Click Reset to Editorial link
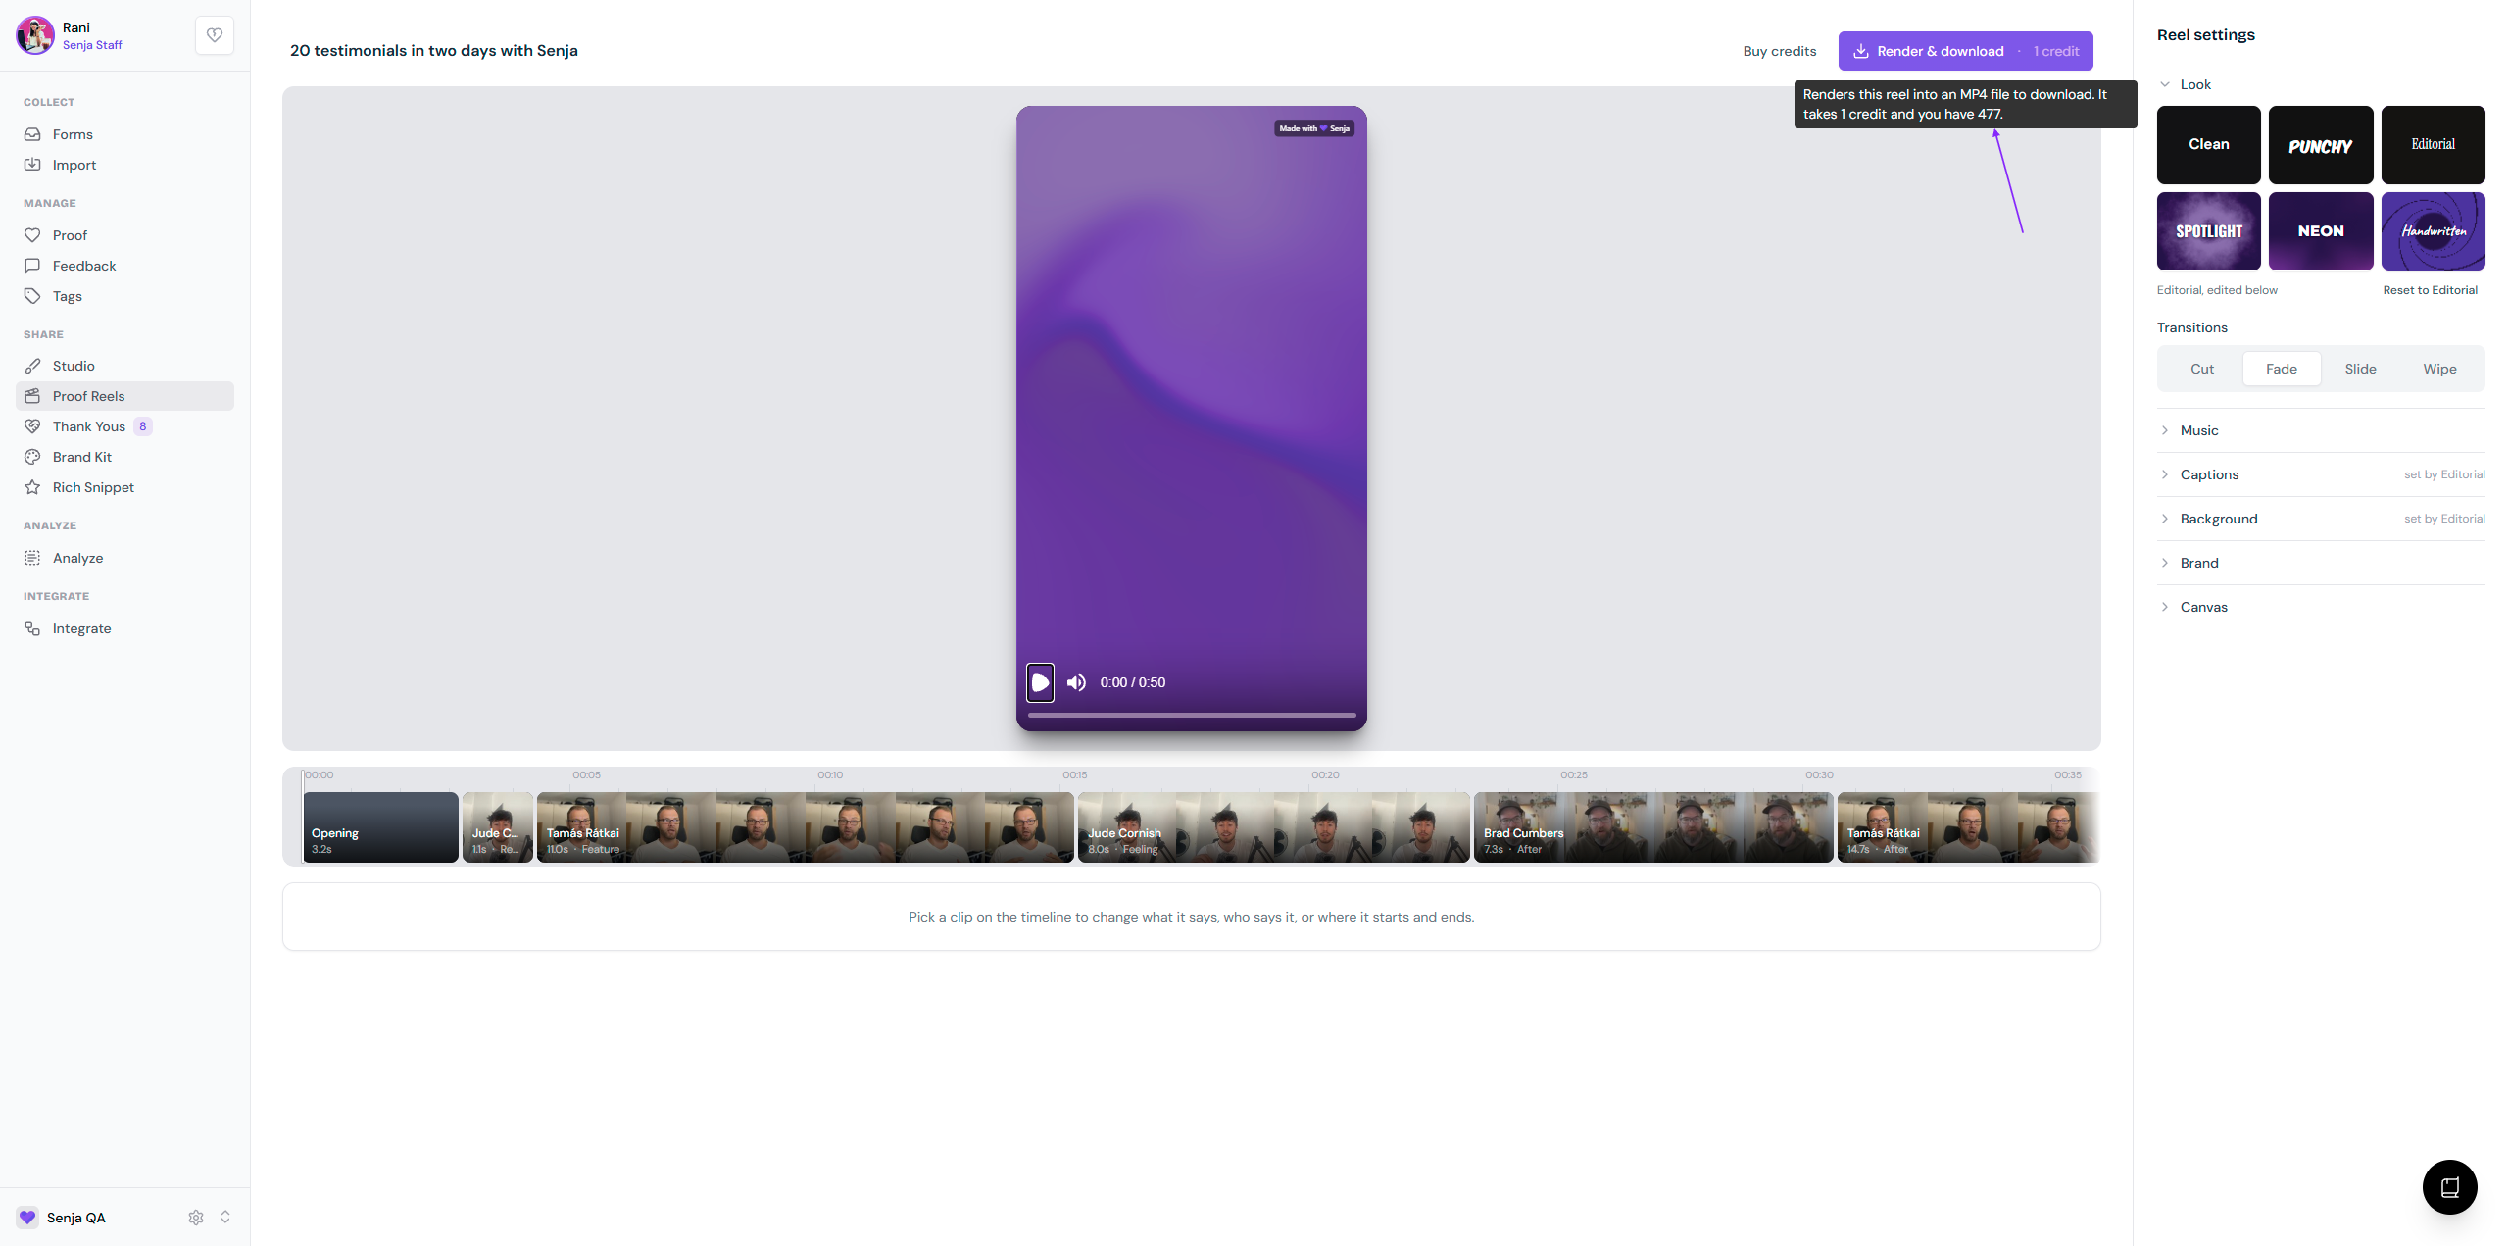The image size is (2509, 1246). [x=2430, y=290]
